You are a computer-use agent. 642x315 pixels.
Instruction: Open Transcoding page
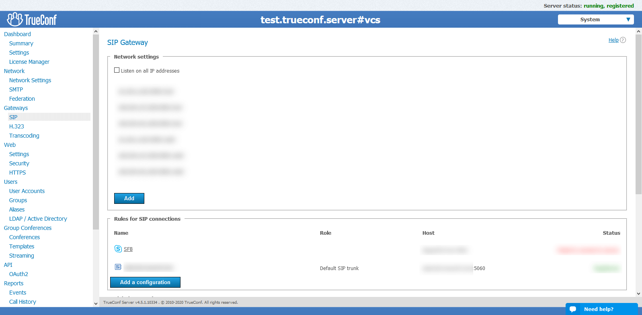tap(24, 136)
